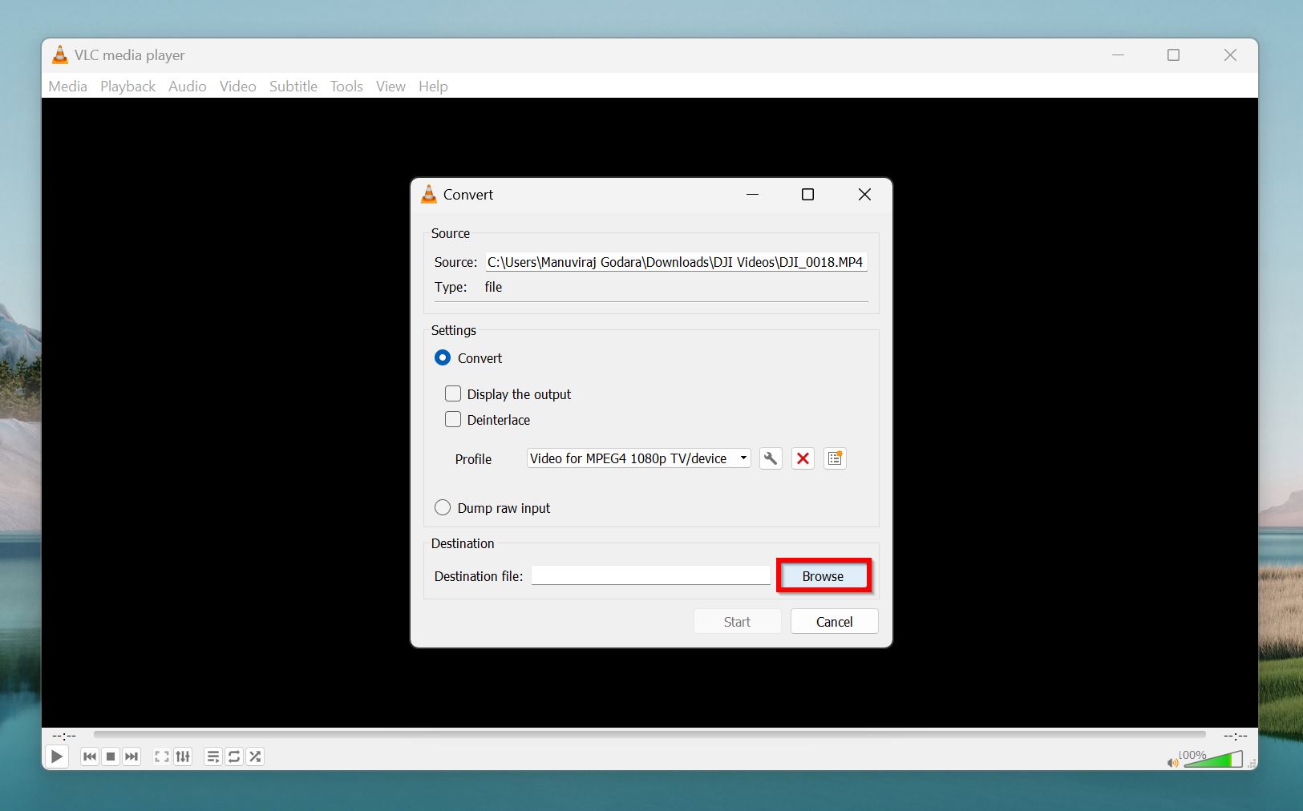
Task: Toggle random shuffle icon
Action: [x=255, y=757]
